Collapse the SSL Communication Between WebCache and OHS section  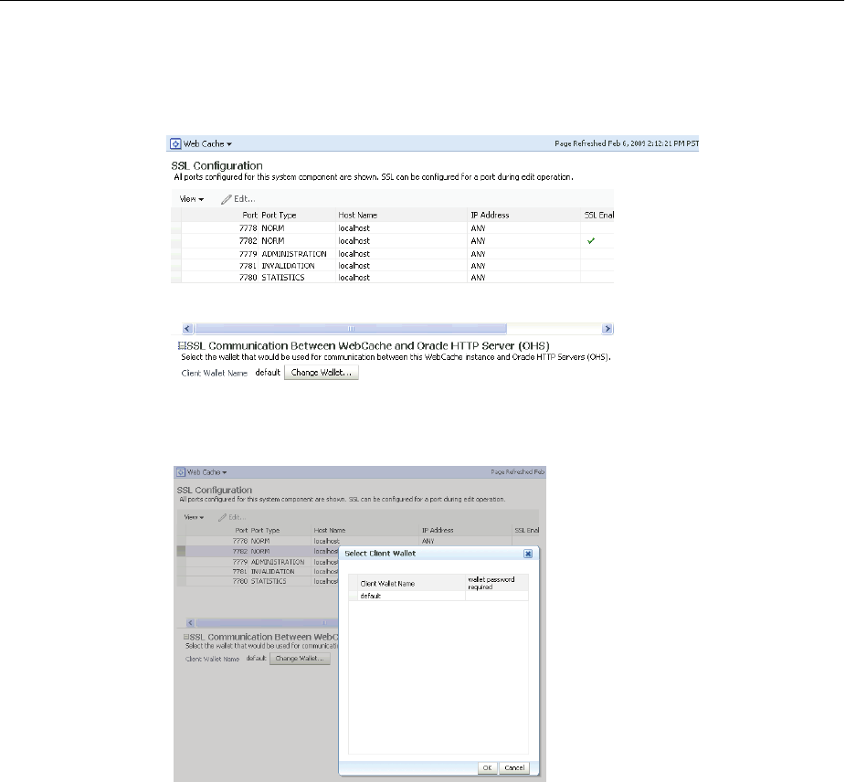(182, 346)
